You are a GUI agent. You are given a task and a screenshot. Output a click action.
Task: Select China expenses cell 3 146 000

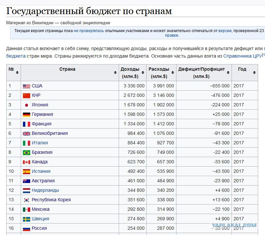161,95
